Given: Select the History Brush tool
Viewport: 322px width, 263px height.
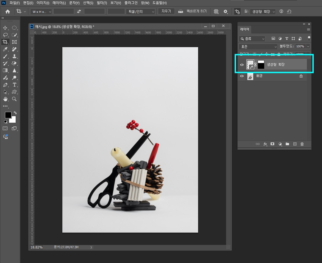Looking at the screenshot, I should [x=5, y=63].
